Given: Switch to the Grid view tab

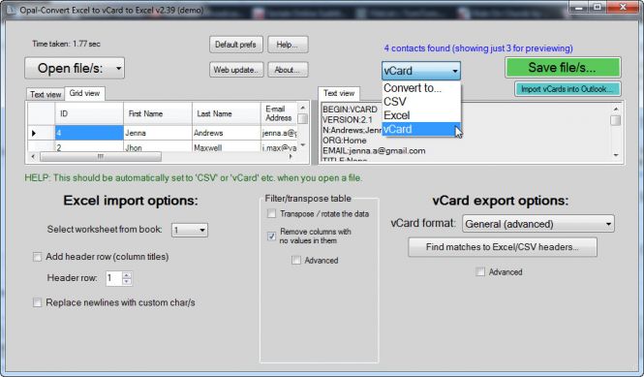Looking at the screenshot, I should 84,93.
